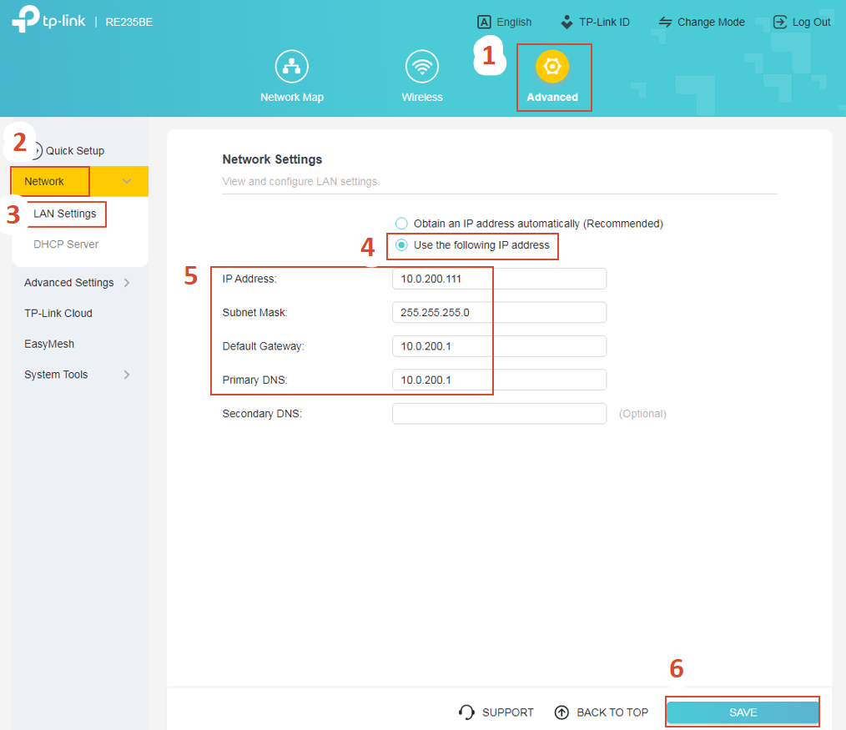Click the Wireless tab label
The image size is (846, 730).
[x=422, y=97]
